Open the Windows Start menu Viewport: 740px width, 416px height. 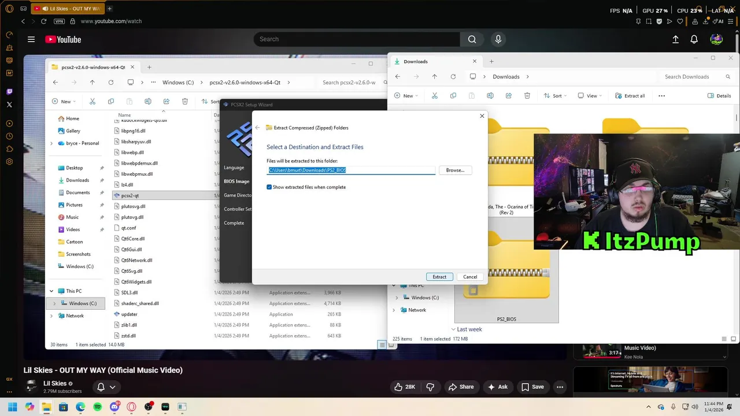12,407
